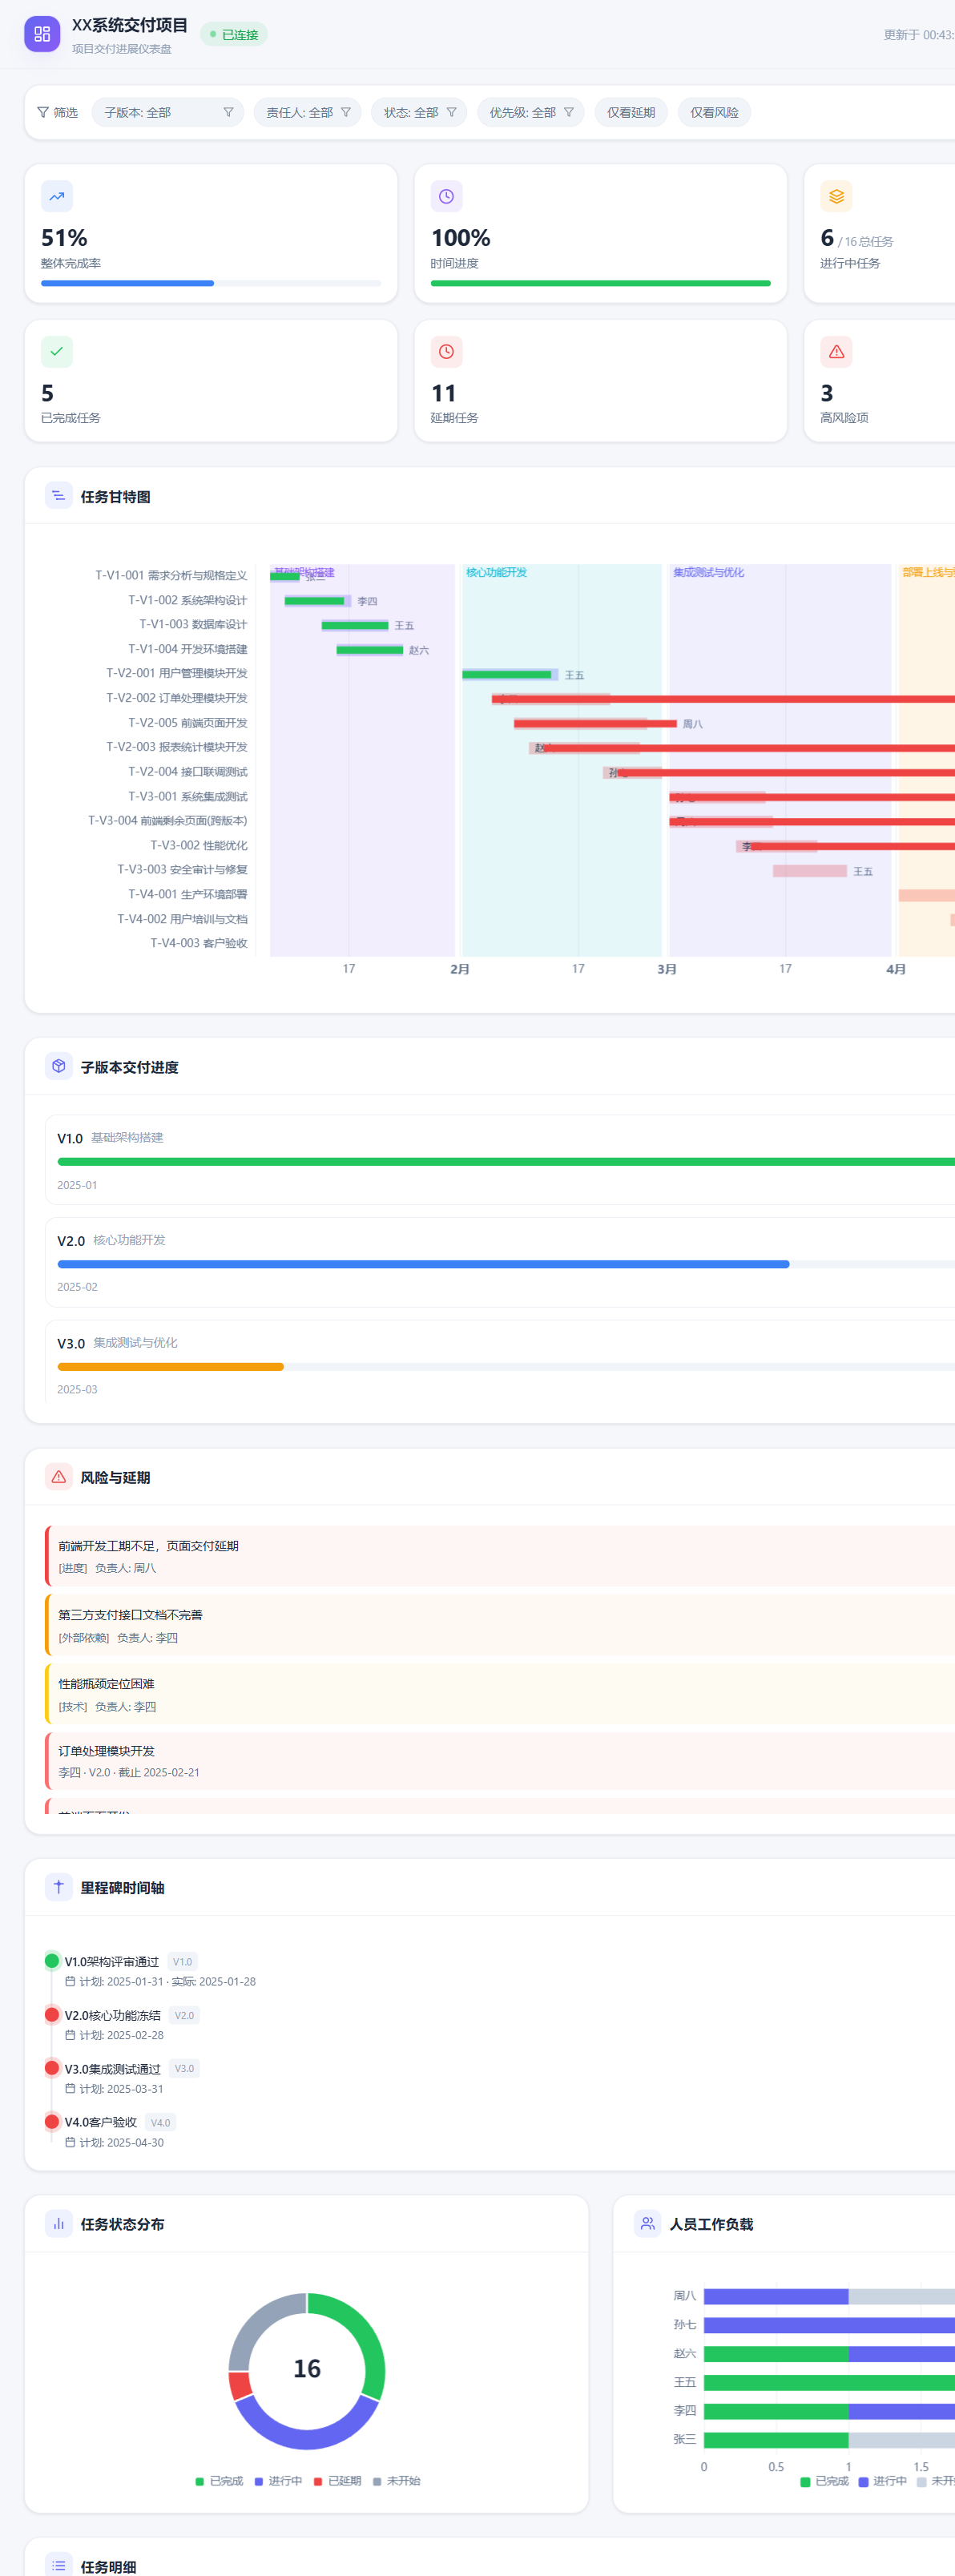This screenshot has height=2576, width=955.
Task: Click the layers icon above 进行中任务
Action: coord(836,196)
